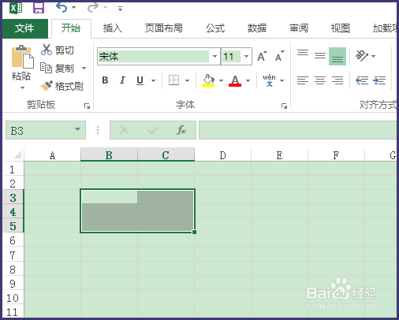Image resolution: width=399 pixels, height=320 pixels.
Task: Increase font size with larger A icon
Action: (x=262, y=56)
